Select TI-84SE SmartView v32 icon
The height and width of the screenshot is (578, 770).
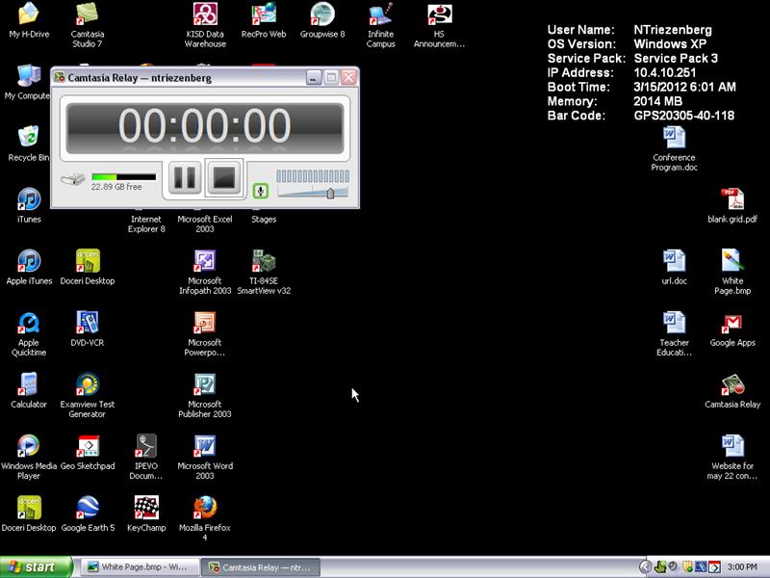tap(264, 272)
